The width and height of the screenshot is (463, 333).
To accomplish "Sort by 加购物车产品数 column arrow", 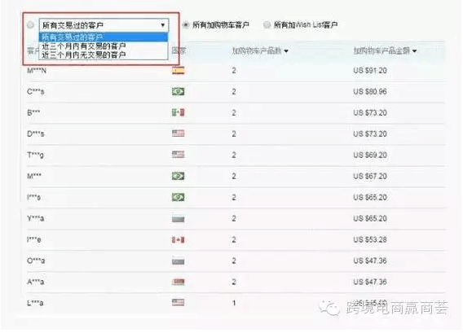I will pos(286,51).
